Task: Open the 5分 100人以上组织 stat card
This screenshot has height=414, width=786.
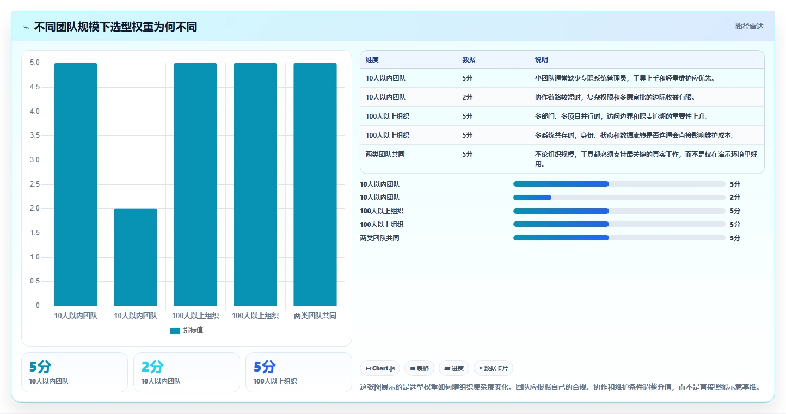Action: (299, 372)
